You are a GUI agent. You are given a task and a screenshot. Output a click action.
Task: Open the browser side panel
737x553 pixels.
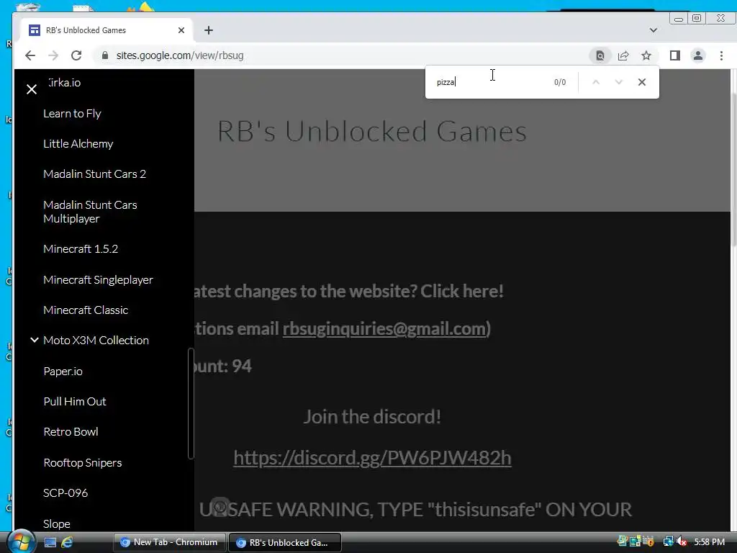[x=675, y=55]
